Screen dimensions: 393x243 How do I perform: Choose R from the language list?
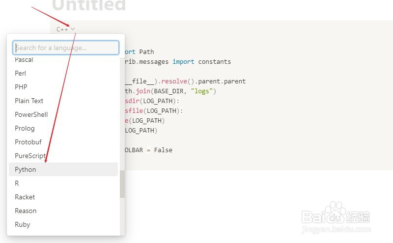[17, 183]
